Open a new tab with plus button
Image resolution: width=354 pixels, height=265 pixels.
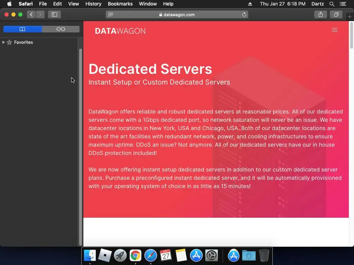tap(350, 17)
